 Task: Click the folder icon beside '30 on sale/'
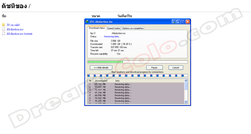click(x=4, y=25)
